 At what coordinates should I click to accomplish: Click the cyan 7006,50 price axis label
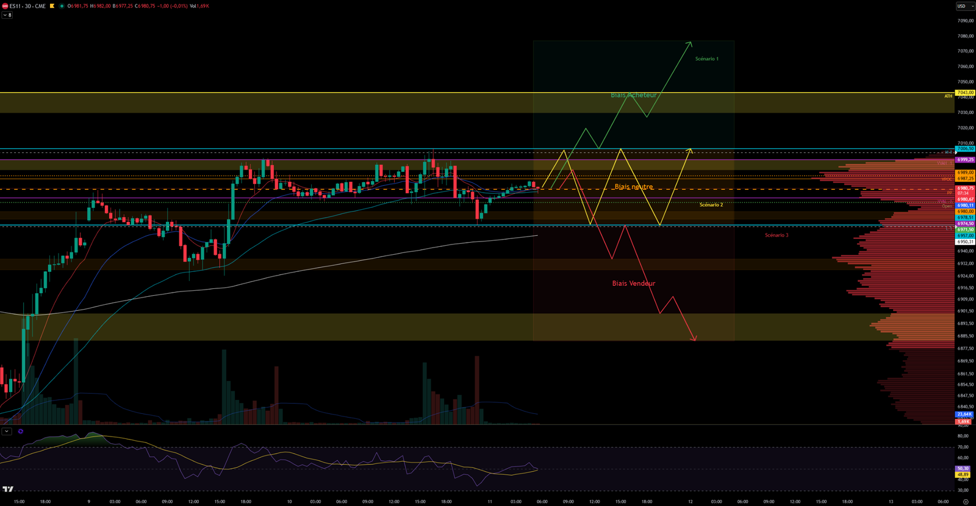pos(965,149)
